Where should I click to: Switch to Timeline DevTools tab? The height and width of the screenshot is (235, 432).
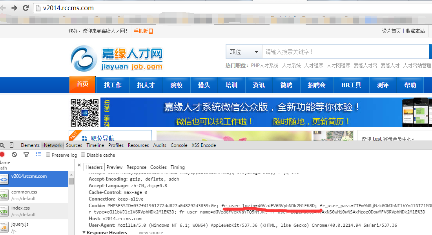[95, 145]
